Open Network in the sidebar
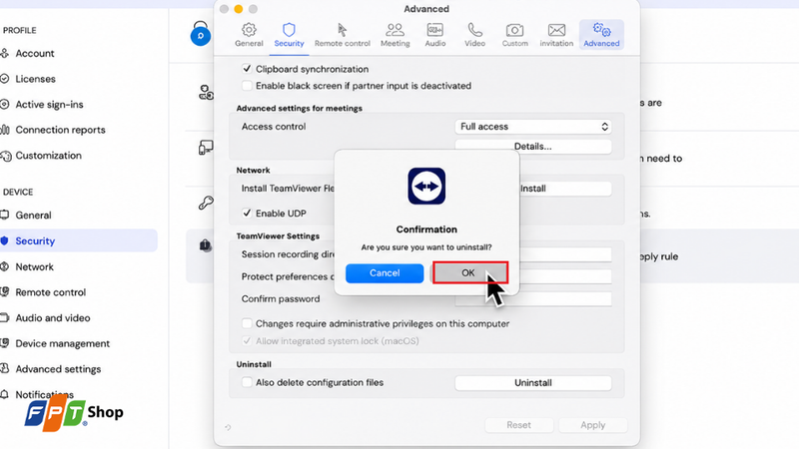The height and width of the screenshot is (449, 799). click(34, 266)
